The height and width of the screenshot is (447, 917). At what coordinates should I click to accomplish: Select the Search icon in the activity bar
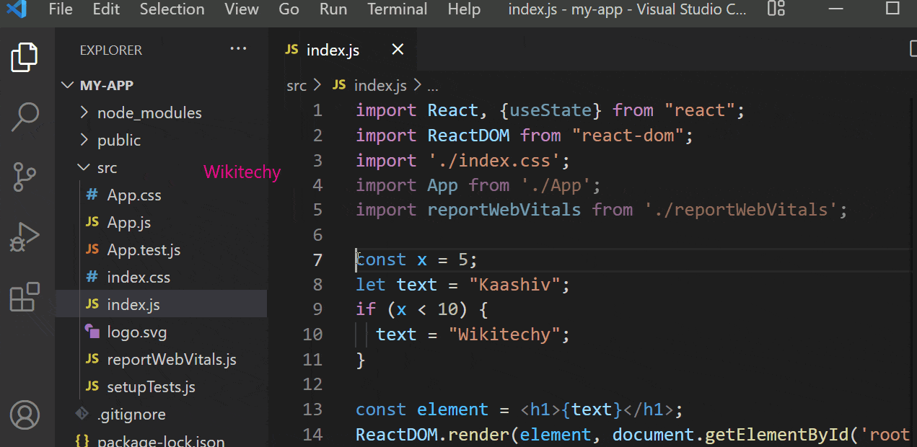(x=24, y=116)
